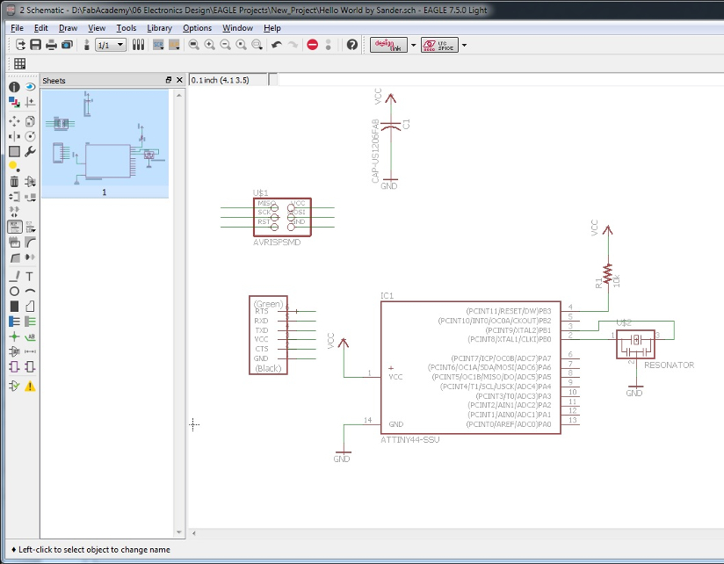
Task: Select the Group tool
Action: click(x=14, y=151)
